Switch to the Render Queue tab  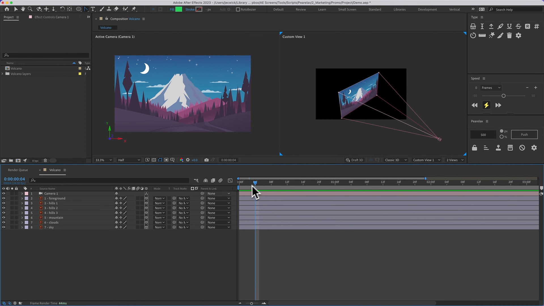(x=18, y=170)
